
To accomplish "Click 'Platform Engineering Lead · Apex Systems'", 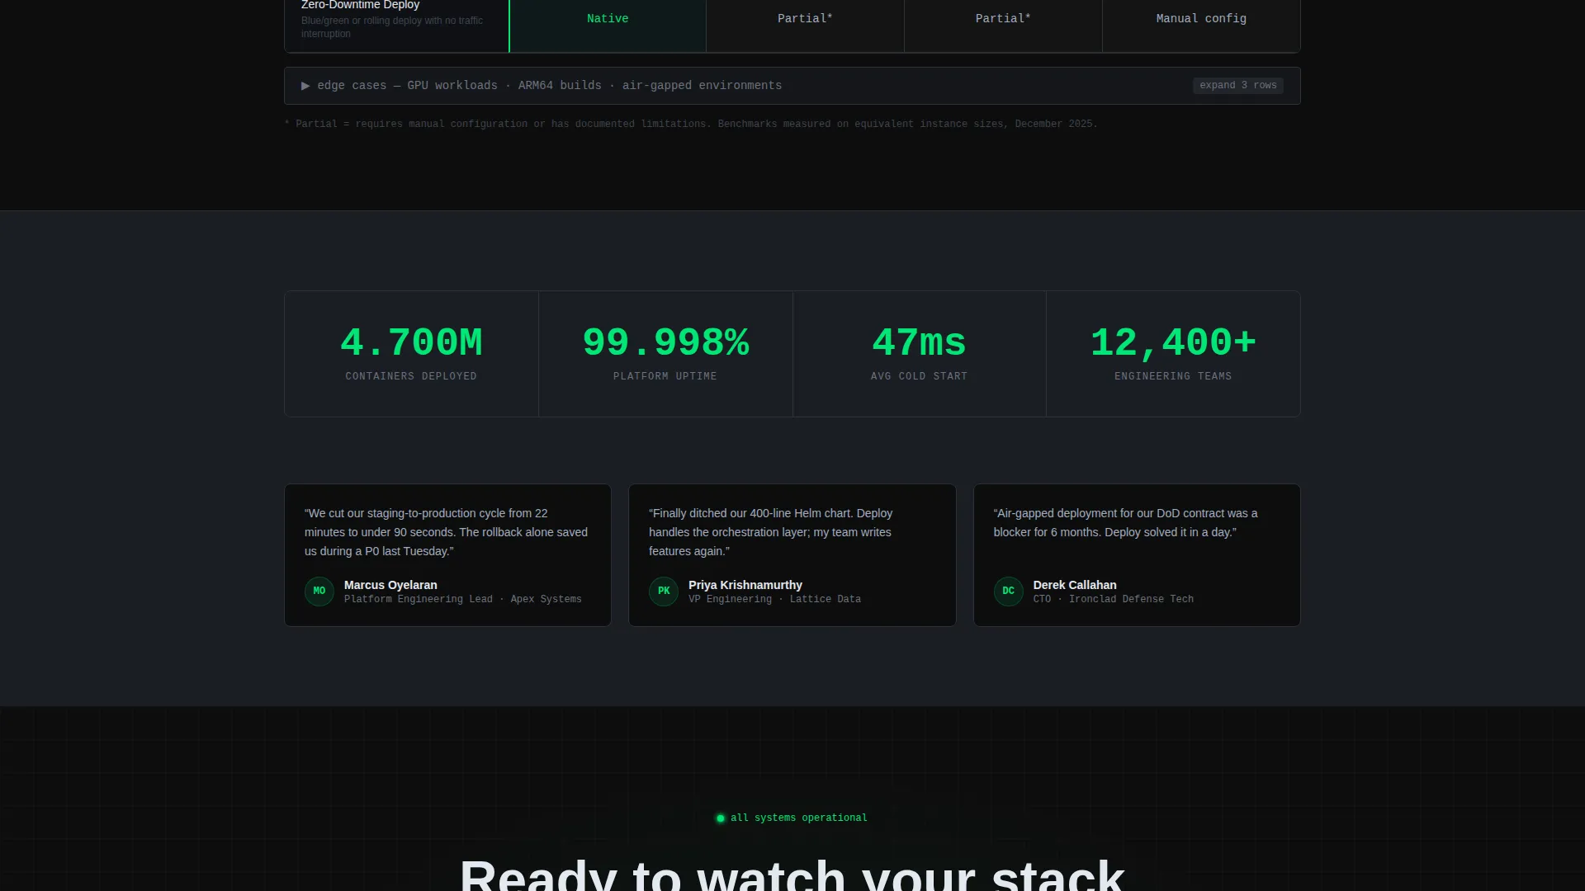I will (x=463, y=600).
